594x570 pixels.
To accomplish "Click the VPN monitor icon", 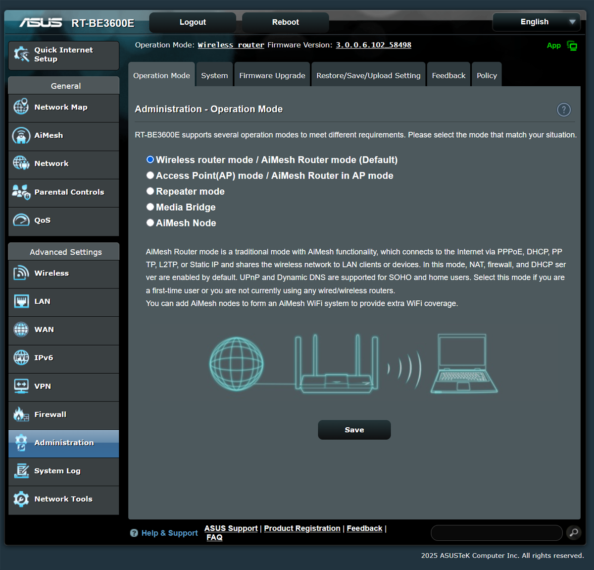I will tap(21, 386).
